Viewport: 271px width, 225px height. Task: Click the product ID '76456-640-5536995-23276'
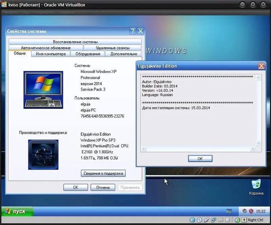pyautogui.click(x=102, y=116)
